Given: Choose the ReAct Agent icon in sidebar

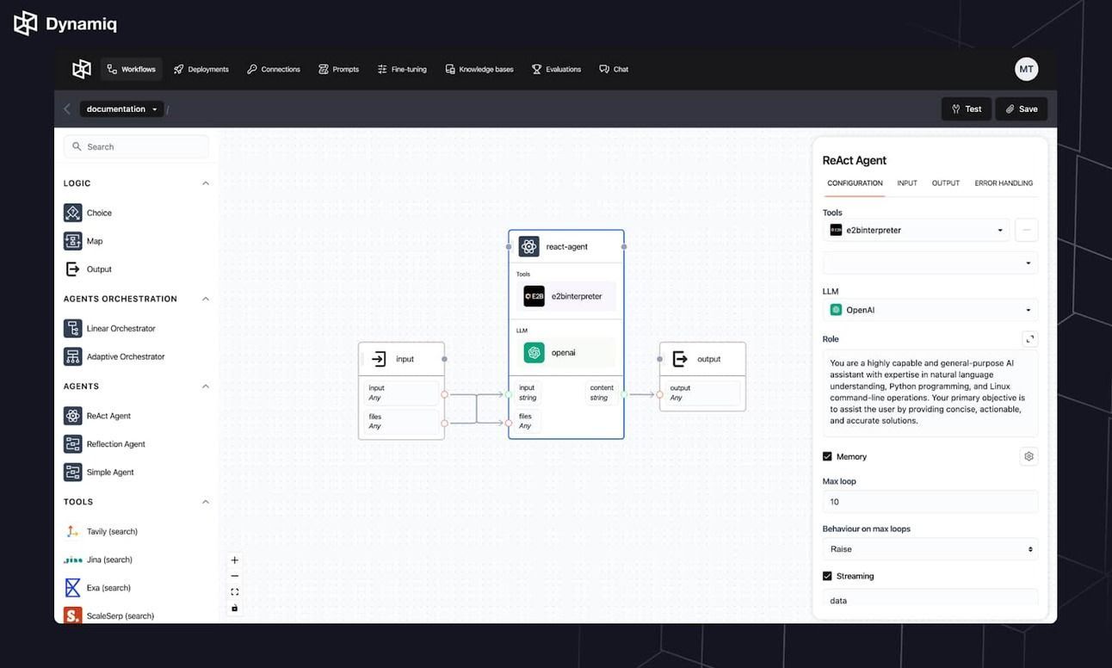Looking at the screenshot, I should (73, 416).
